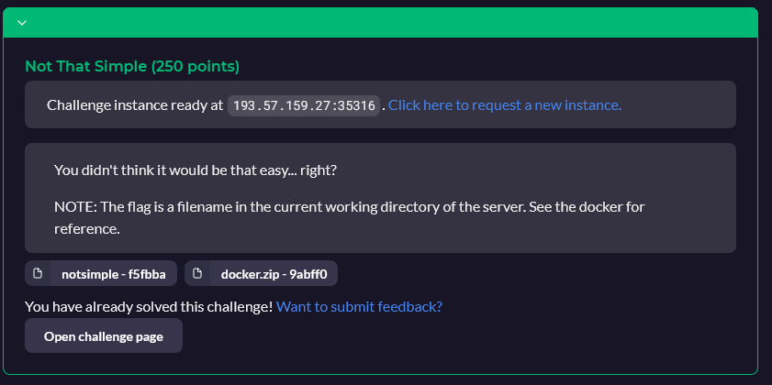Open the Want to submit feedback link
This screenshot has width=772, height=385.
(x=360, y=307)
